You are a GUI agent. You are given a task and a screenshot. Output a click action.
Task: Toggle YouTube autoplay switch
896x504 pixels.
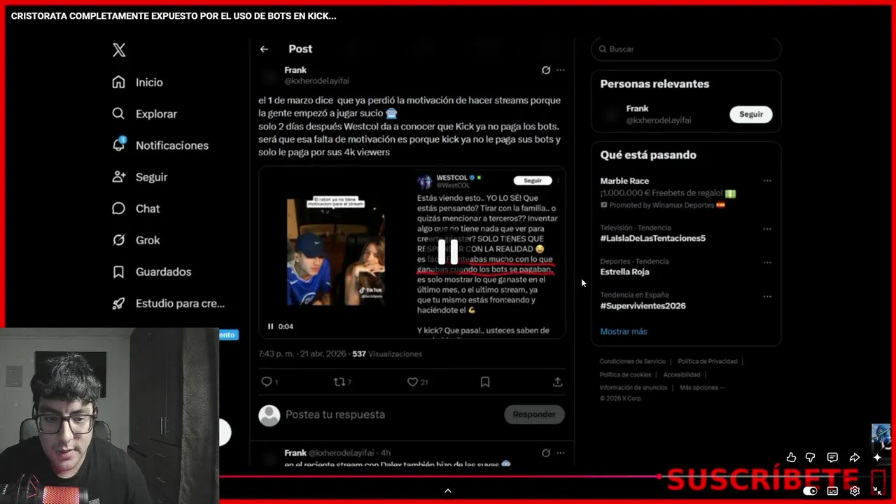coord(810,491)
